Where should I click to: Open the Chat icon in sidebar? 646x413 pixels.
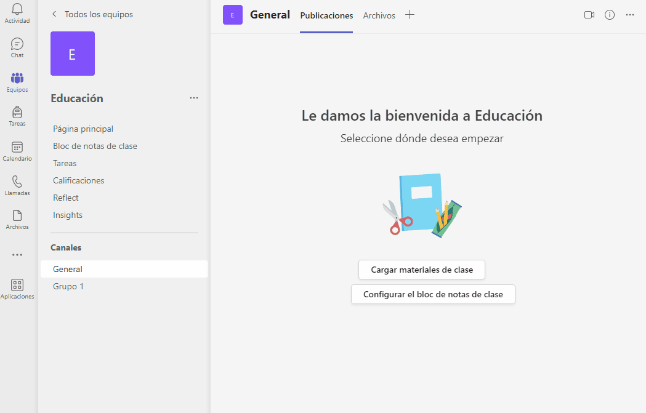(17, 44)
